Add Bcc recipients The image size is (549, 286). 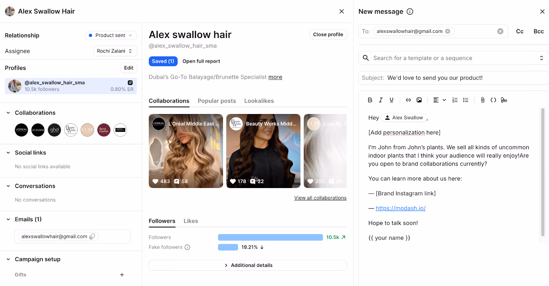(x=538, y=32)
